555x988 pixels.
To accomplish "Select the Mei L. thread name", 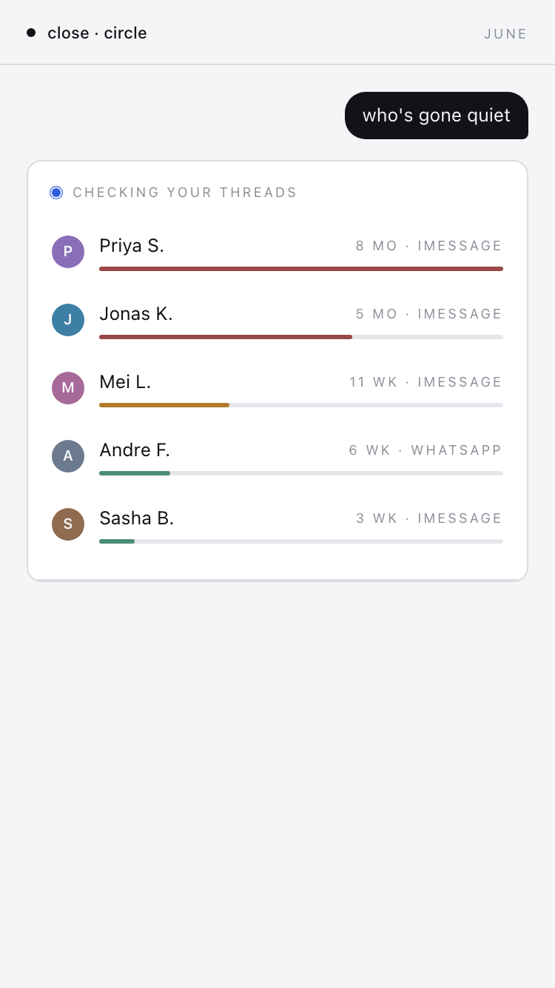I will click(125, 382).
